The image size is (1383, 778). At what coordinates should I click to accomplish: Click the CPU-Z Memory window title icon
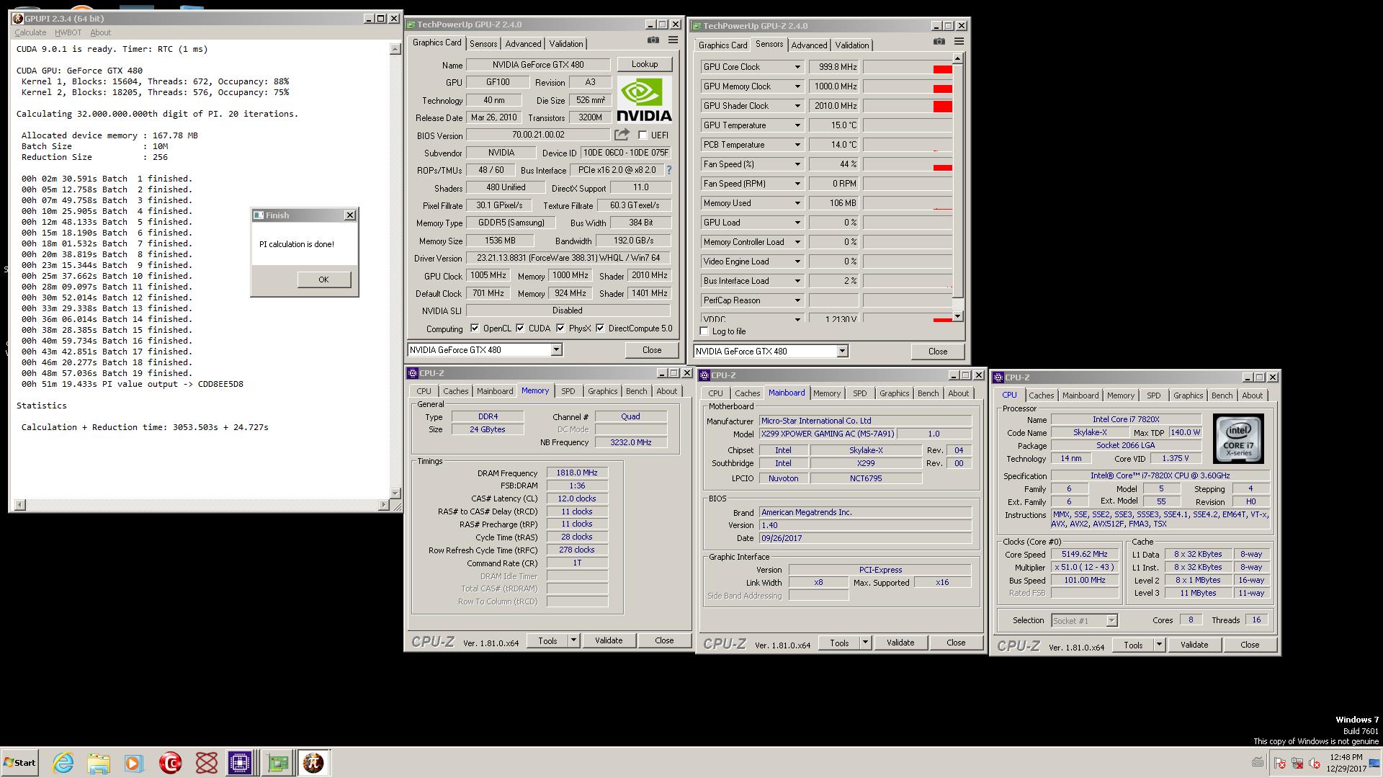[413, 373]
